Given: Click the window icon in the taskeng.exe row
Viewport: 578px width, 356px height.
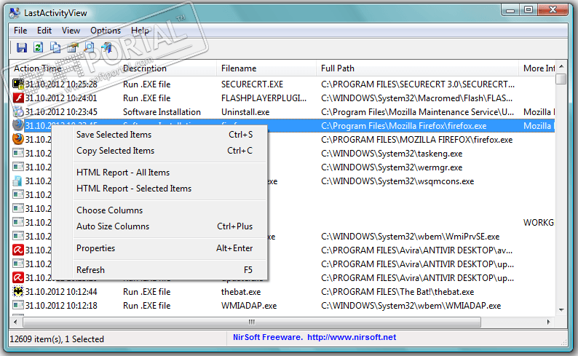Looking at the screenshot, I should (18, 153).
